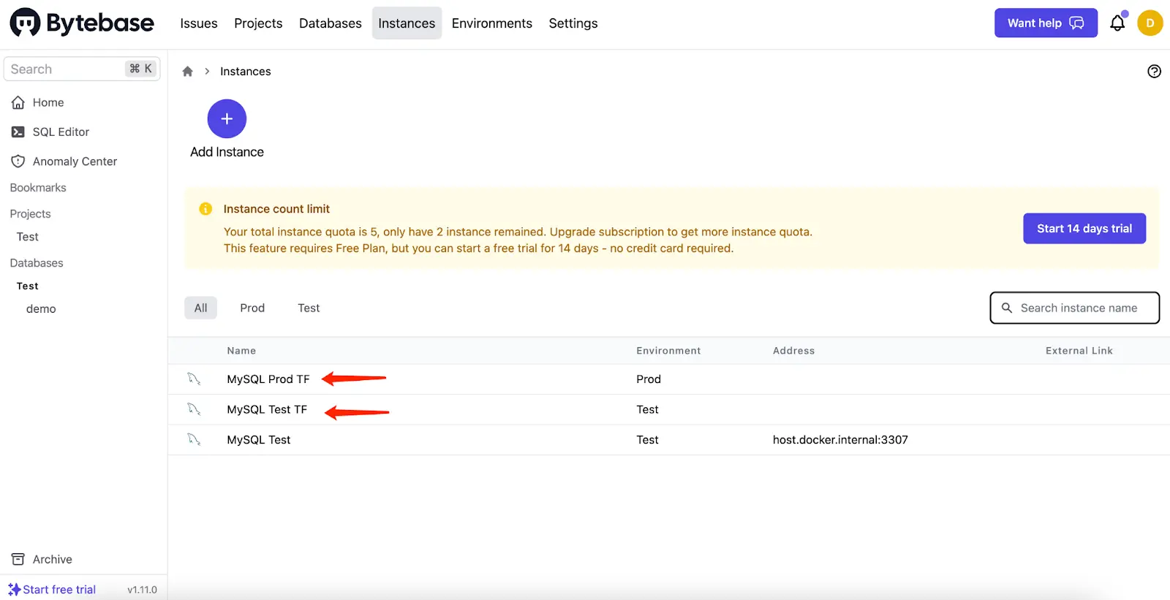Click Start 14 days trial button
This screenshot has height=600, width=1170.
(1084, 229)
